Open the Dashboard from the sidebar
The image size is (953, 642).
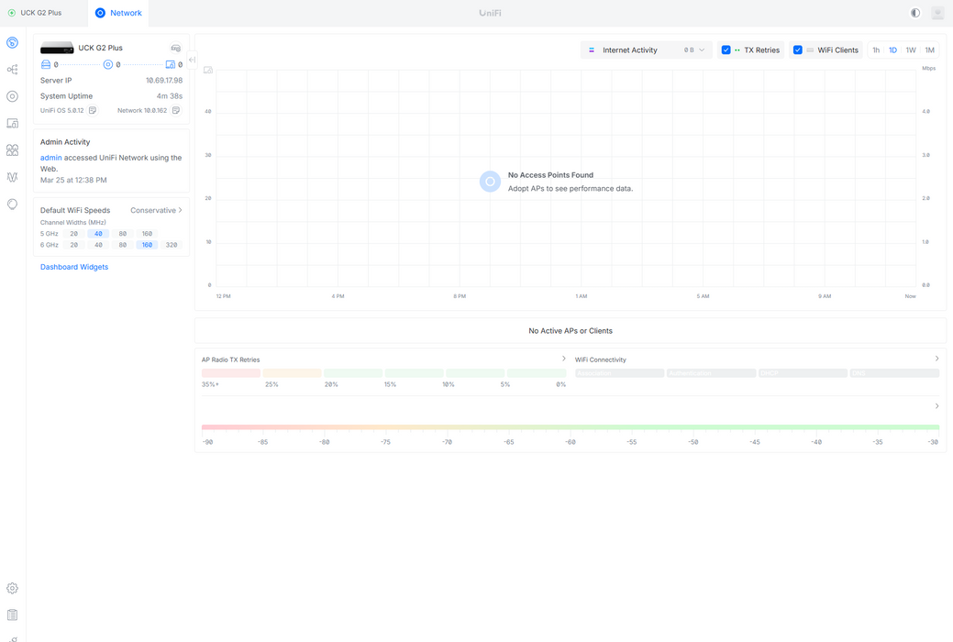(12, 42)
